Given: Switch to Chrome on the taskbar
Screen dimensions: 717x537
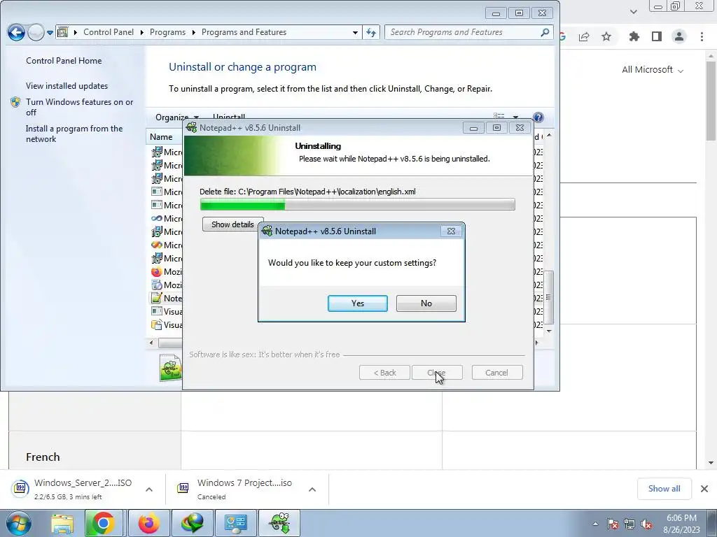Looking at the screenshot, I should click(104, 523).
